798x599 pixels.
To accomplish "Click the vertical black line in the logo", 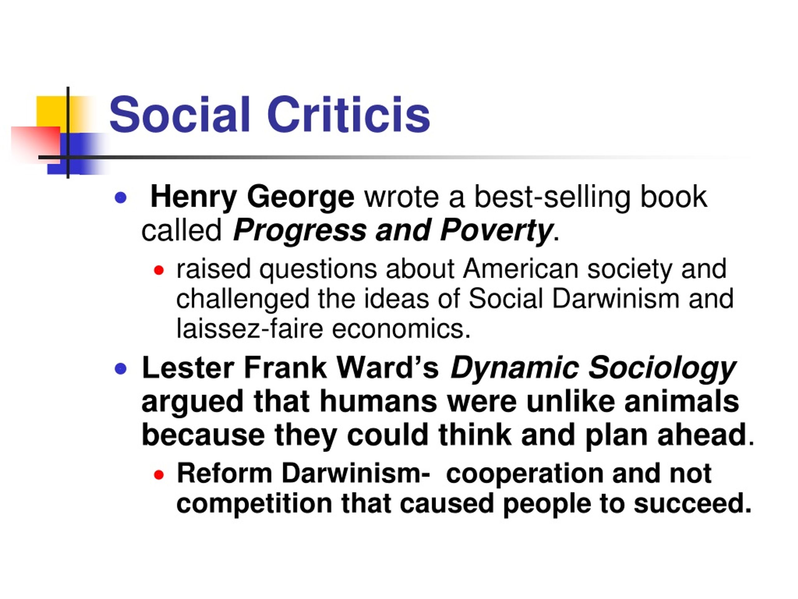I will point(68,133).
